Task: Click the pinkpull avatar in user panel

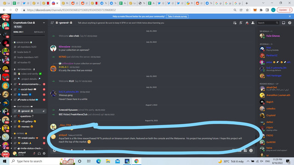Action: [15, 154]
